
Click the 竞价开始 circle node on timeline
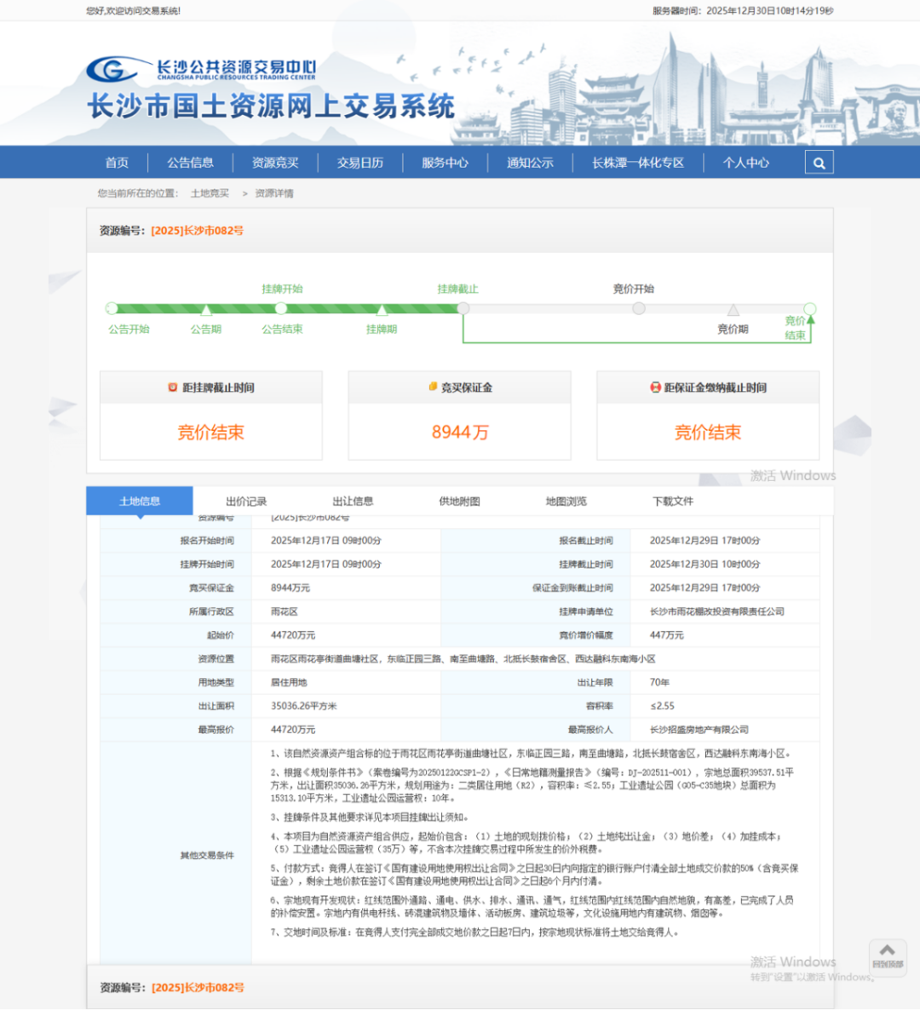click(638, 308)
